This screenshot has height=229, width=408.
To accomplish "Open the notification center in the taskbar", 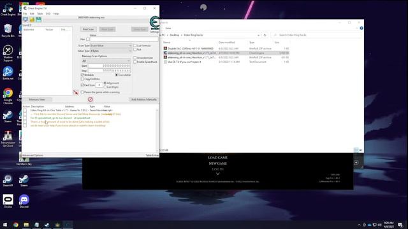I will [x=400, y=225].
